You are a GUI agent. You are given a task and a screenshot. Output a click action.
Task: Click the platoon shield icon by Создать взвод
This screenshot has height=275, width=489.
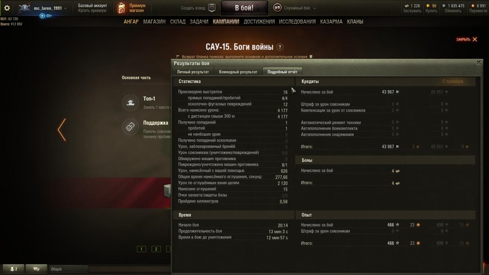point(211,8)
